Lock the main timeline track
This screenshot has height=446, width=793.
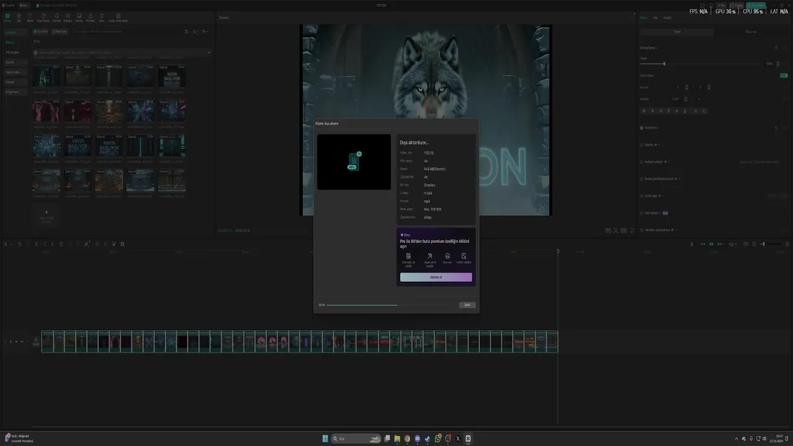(x=11, y=341)
